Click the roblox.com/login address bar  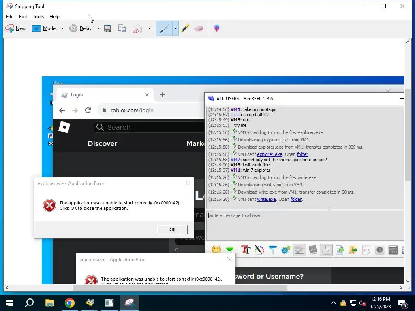[x=151, y=110]
